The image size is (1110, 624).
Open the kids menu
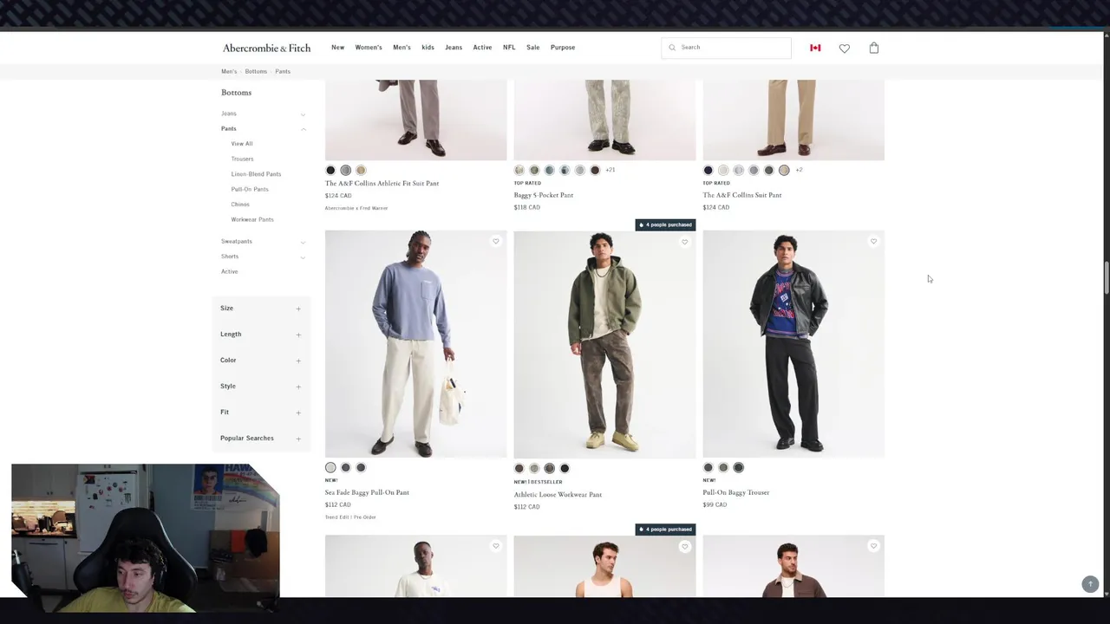coord(428,48)
